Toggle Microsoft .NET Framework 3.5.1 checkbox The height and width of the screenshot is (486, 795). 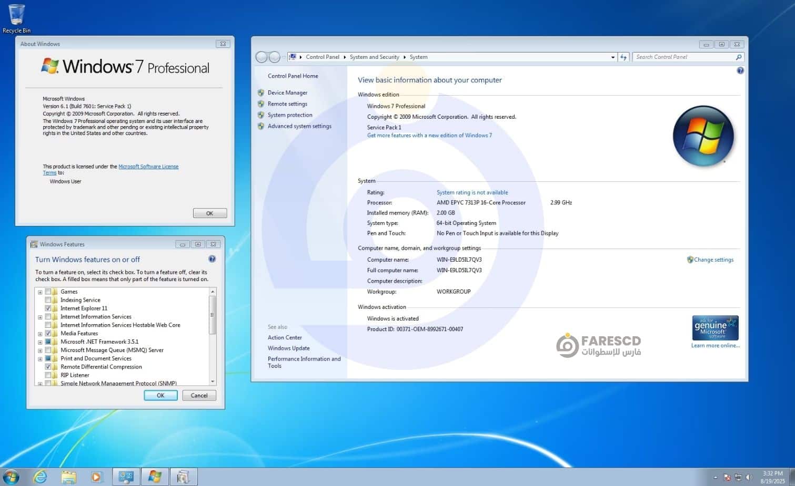point(48,342)
